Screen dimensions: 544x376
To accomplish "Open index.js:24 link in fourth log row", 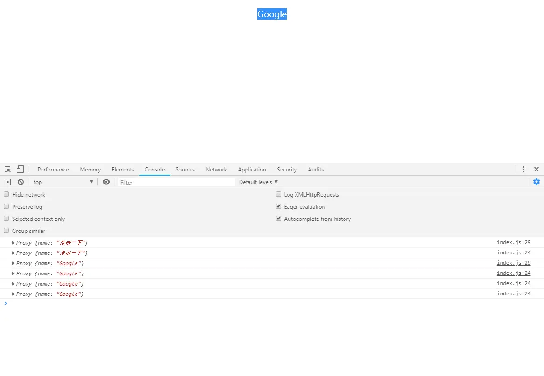I will [x=514, y=273].
